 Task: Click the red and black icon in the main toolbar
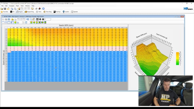40,8
